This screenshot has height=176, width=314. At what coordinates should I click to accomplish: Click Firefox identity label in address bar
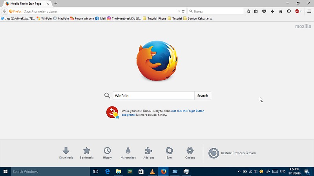[15, 11]
